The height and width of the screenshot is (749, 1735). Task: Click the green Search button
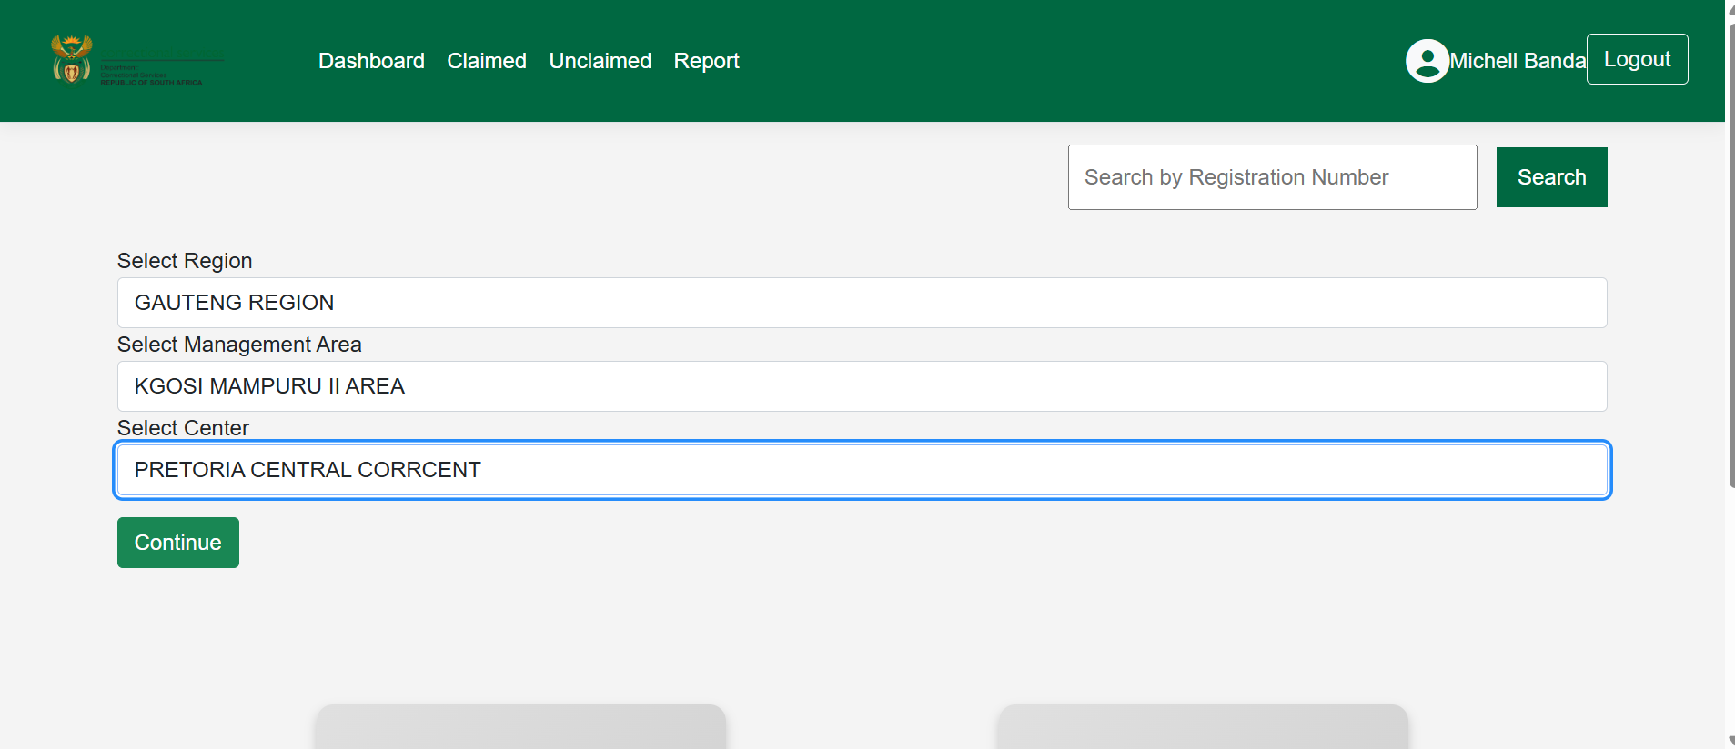[1551, 177]
